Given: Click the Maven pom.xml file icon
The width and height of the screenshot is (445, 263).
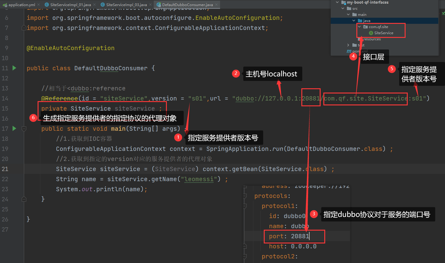Looking at the screenshot, I should pyautogui.click(x=349, y=51).
